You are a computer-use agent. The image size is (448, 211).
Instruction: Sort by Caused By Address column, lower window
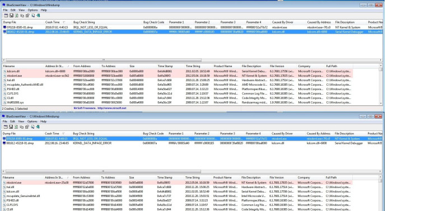320,133
